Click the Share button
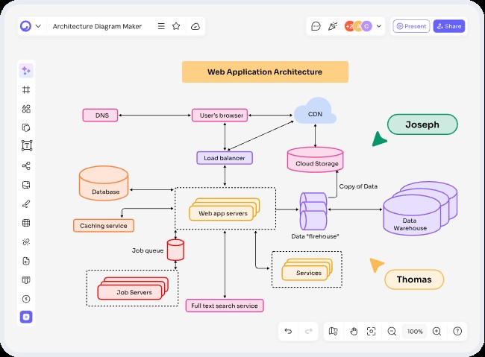The image size is (485, 357). click(449, 26)
